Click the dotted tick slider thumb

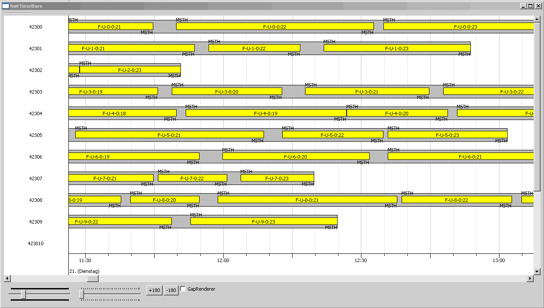[81, 294]
